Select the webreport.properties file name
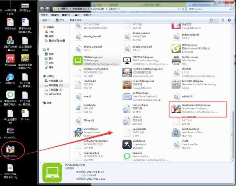This screenshot has width=236, height=186. [x=96, y=141]
